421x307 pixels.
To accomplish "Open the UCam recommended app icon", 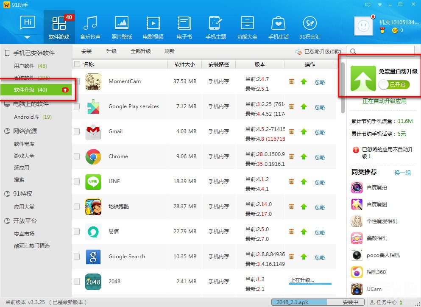I will 357,289.
